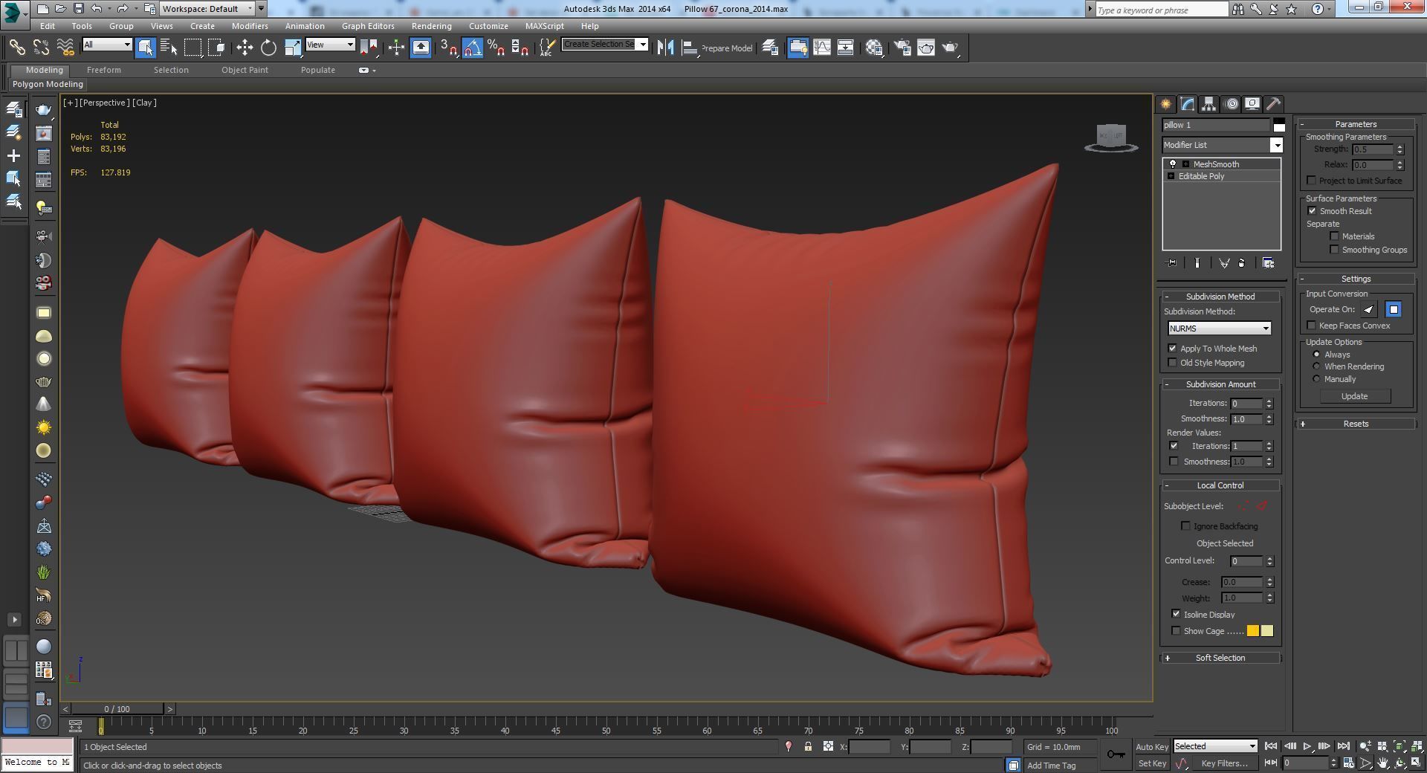
Task: Switch to Freeform ribbon tab
Action: (x=103, y=70)
